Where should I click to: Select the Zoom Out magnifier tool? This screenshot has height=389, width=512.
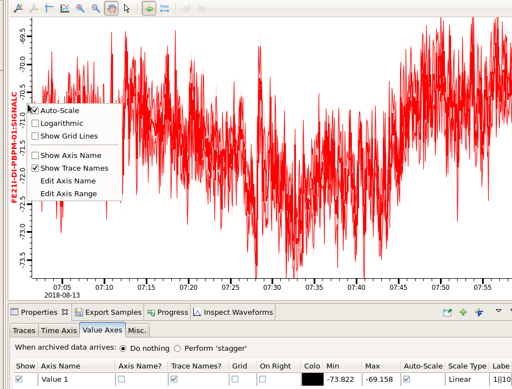[x=95, y=8]
